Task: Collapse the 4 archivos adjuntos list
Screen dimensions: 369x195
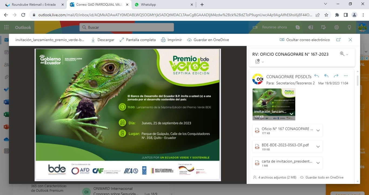Action: coord(255,177)
